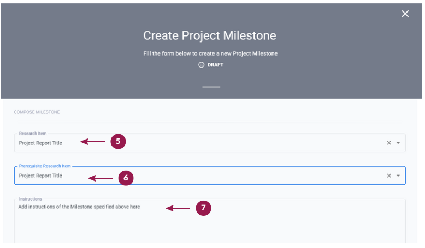Clear the Prerequisite Research Item selection
This screenshot has width=425, height=248.
click(389, 176)
